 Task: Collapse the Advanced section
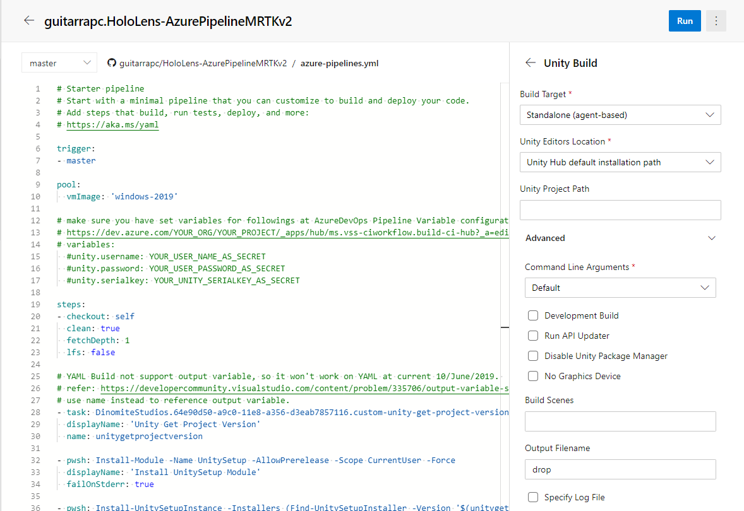[x=711, y=238]
